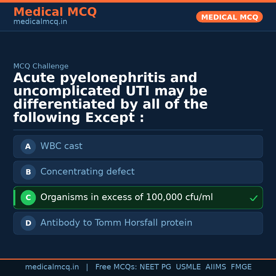
Task: Click the letter B circle badge
Action: (x=28, y=172)
